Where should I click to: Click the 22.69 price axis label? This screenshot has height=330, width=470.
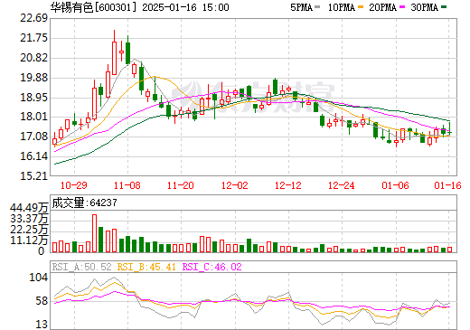click(x=33, y=18)
